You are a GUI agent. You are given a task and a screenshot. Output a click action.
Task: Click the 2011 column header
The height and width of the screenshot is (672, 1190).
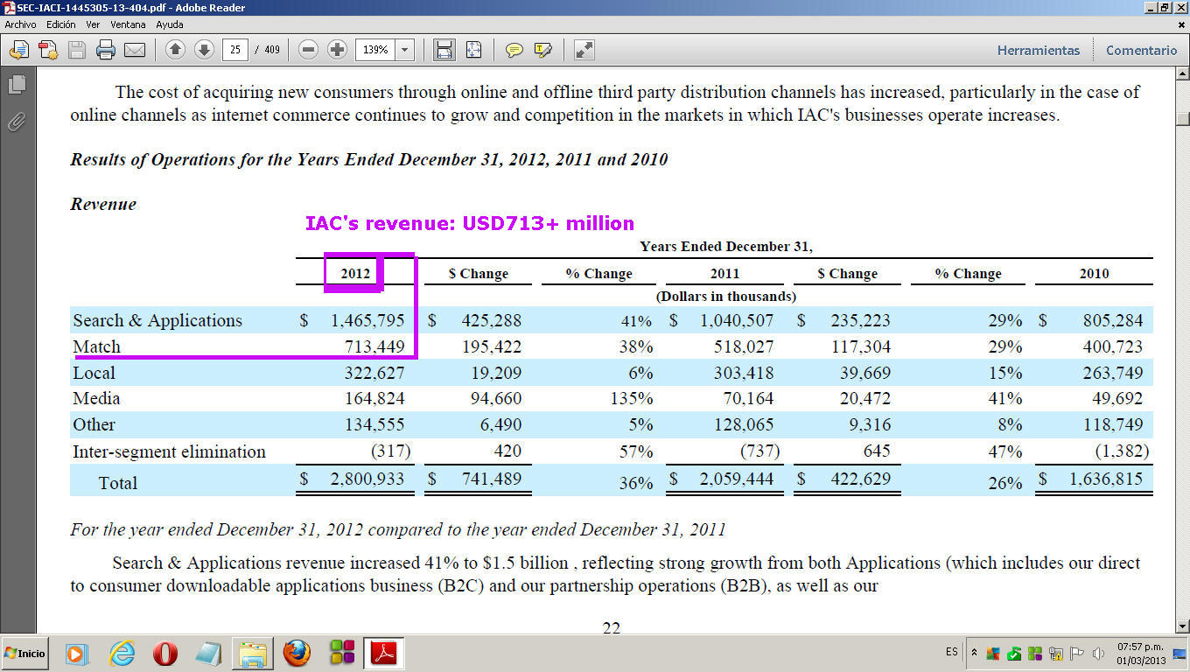coord(724,274)
